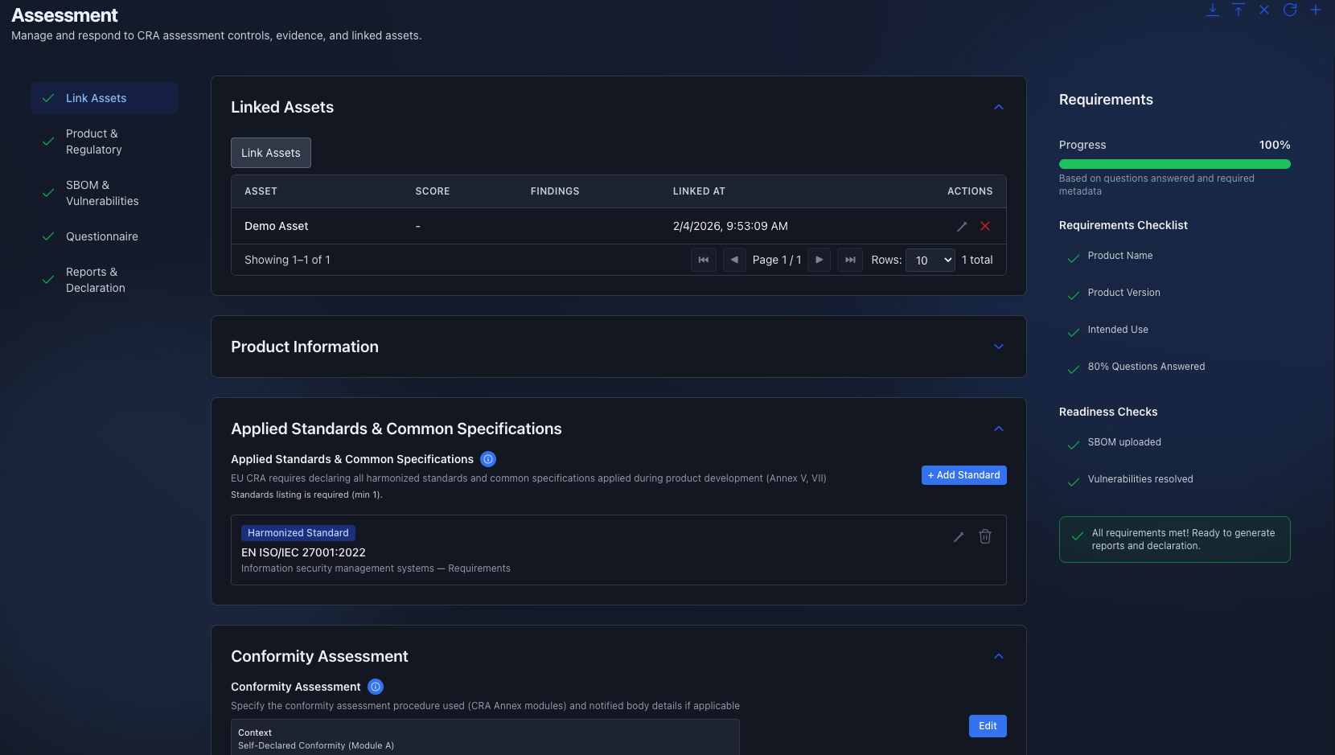This screenshot has width=1335, height=755.
Task: Click the info icon next to Conformity Assessment
Action: pos(376,687)
